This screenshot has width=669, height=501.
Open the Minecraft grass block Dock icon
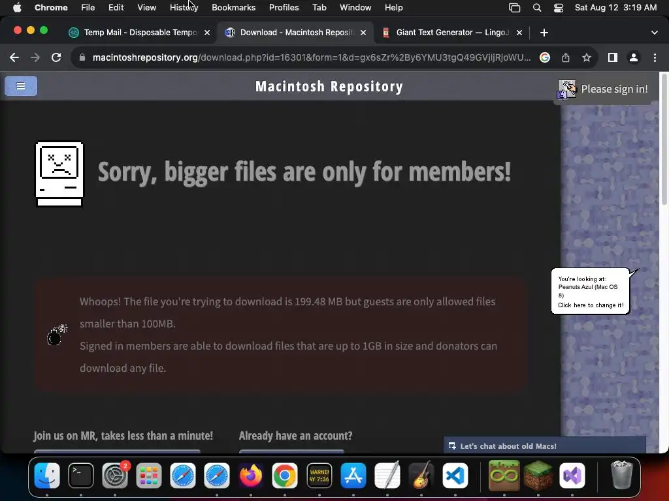(538, 476)
